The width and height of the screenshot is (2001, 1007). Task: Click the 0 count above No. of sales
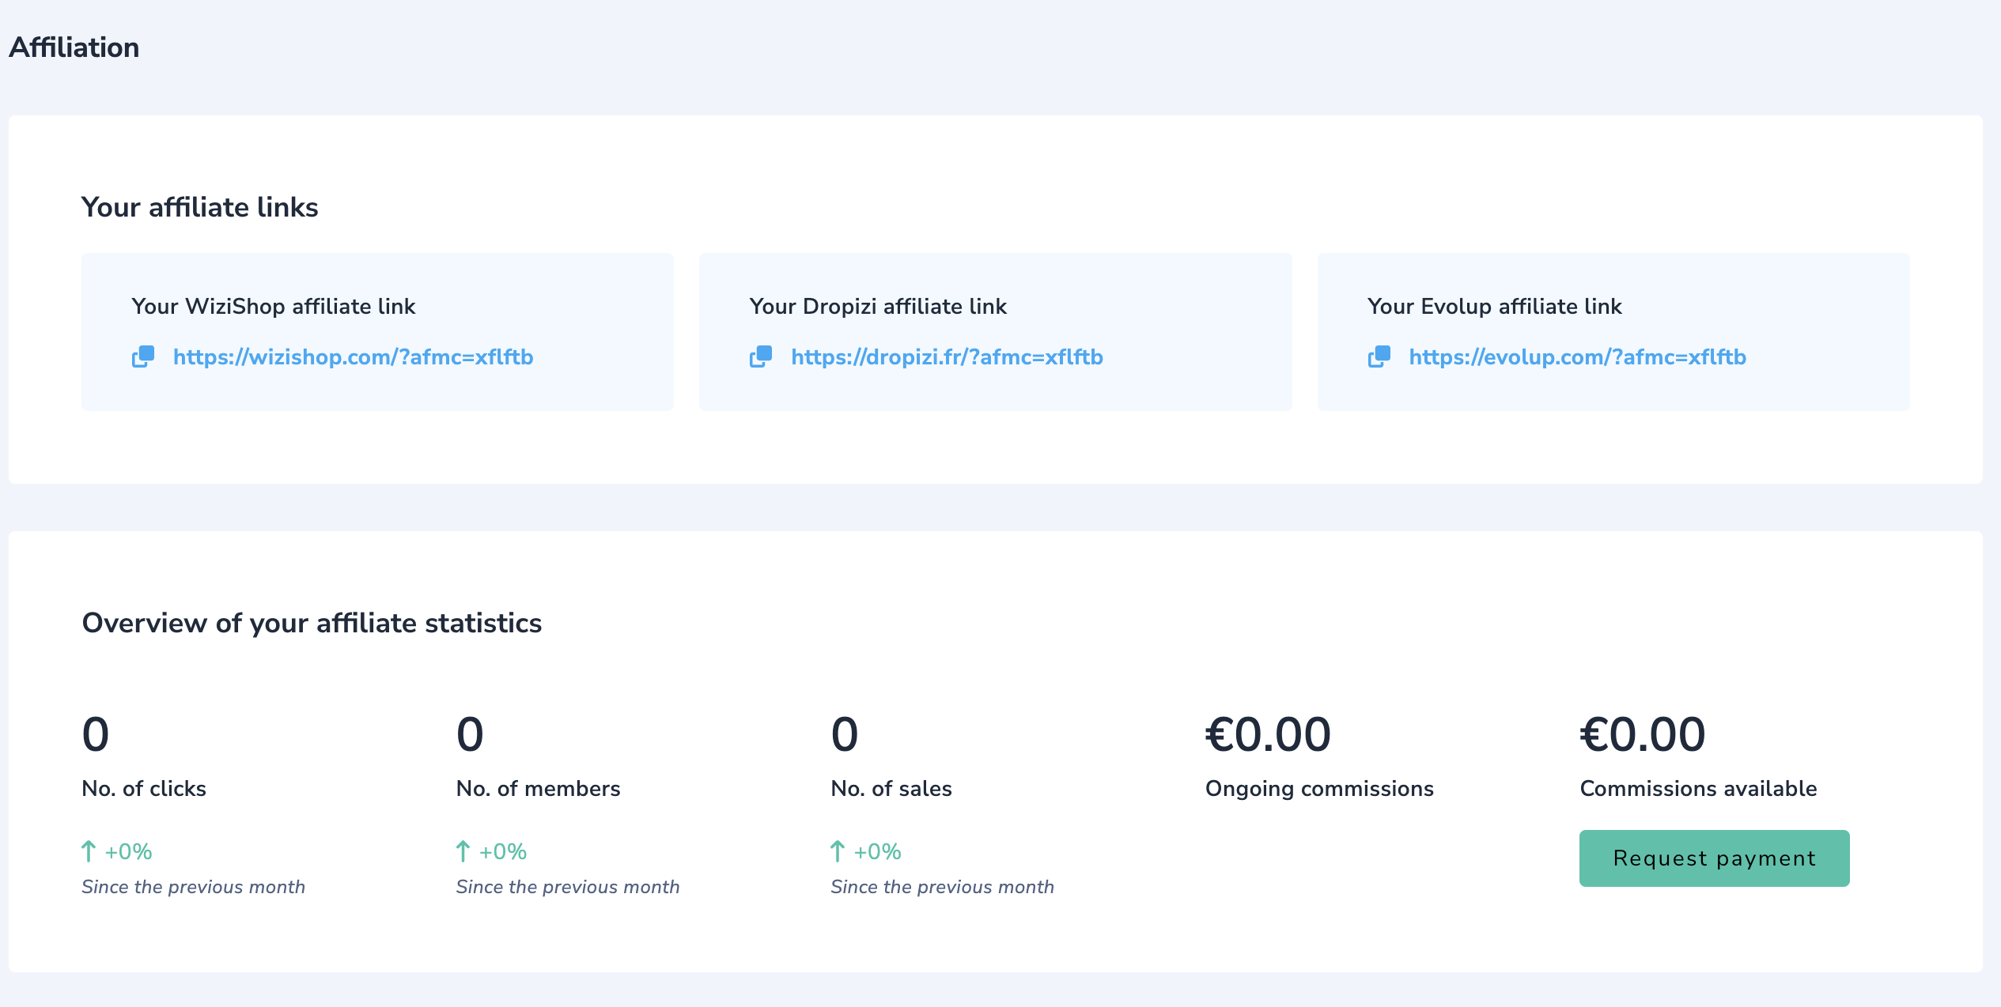click(845, 734)
